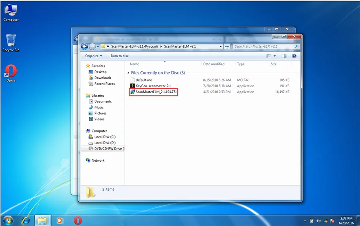Click the 7/28/2010 6:38 AM date cell

(x=217, y=86)
